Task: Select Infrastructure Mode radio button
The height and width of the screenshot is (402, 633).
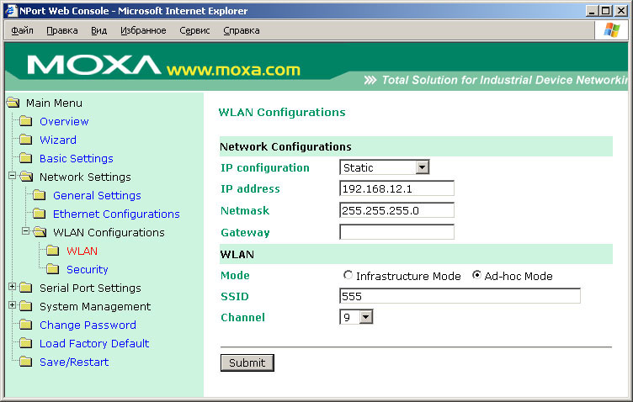Action: (x=348, y=276)
